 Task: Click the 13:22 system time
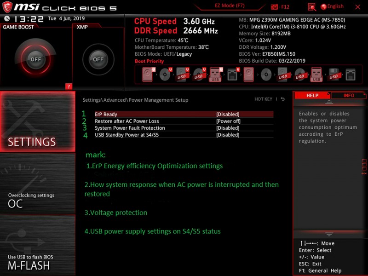(x=29, y=19)
